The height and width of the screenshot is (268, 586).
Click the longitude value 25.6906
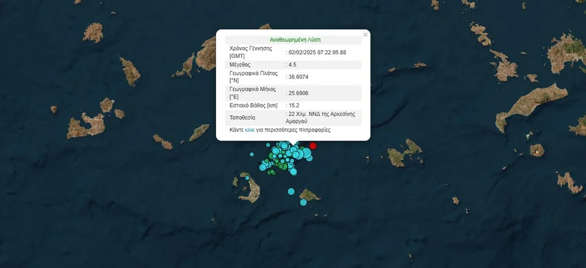coord(298,93)
